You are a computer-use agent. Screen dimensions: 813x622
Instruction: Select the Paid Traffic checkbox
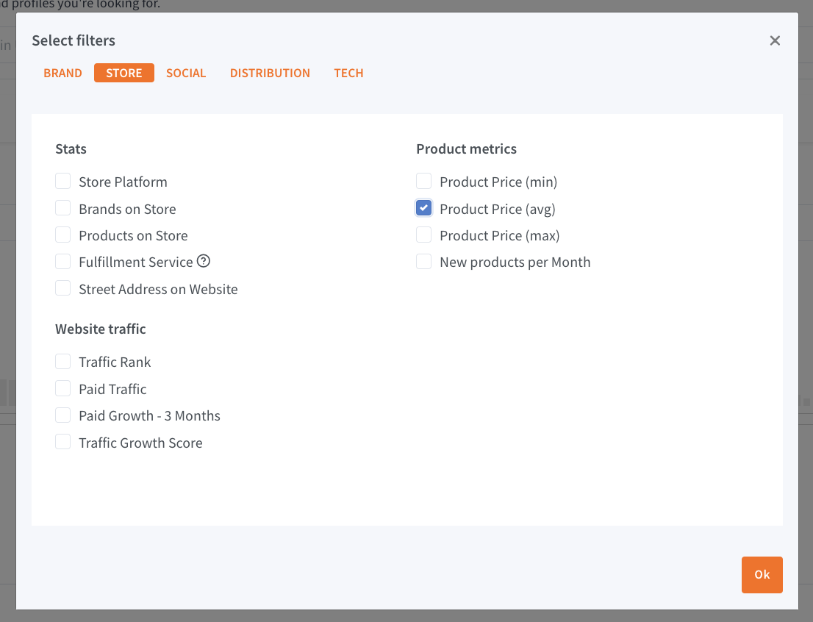pos(63,389)
